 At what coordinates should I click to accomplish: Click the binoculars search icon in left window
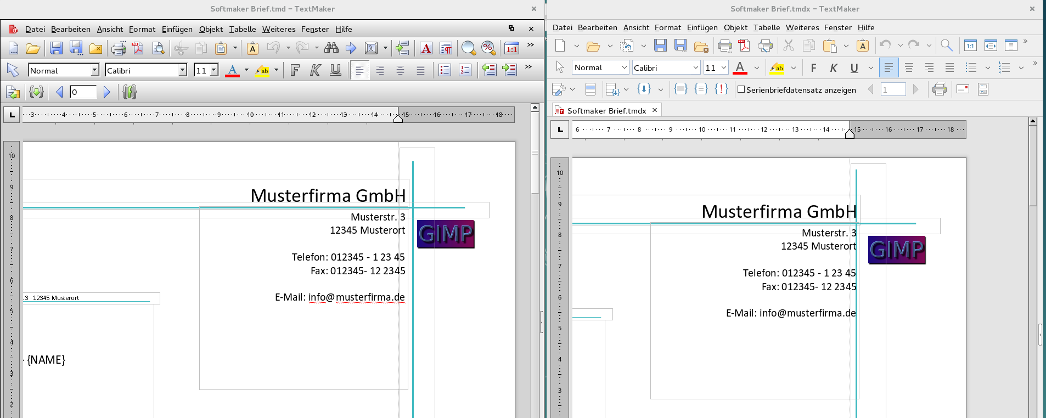[x=331, y=48]
